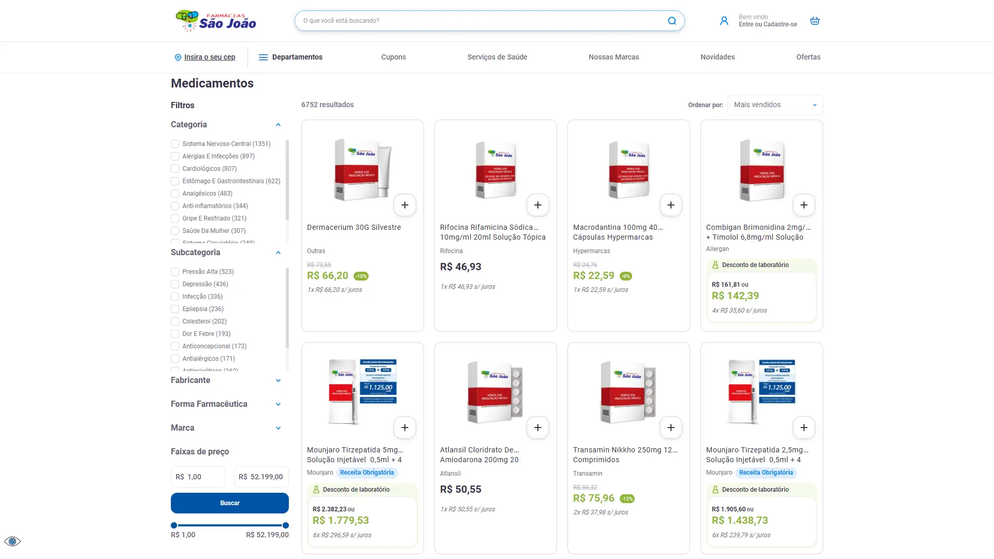Click the search magnifier icon
The height and width of the screenshot is (559, 994).
coord(672,21)
